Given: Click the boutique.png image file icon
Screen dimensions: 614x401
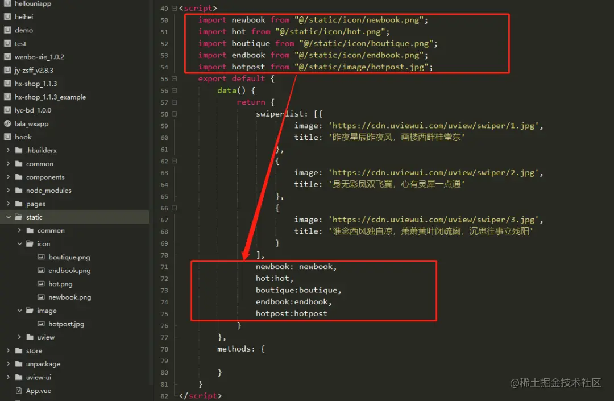Looking at the screenshot, I should (x=41, y=257).
